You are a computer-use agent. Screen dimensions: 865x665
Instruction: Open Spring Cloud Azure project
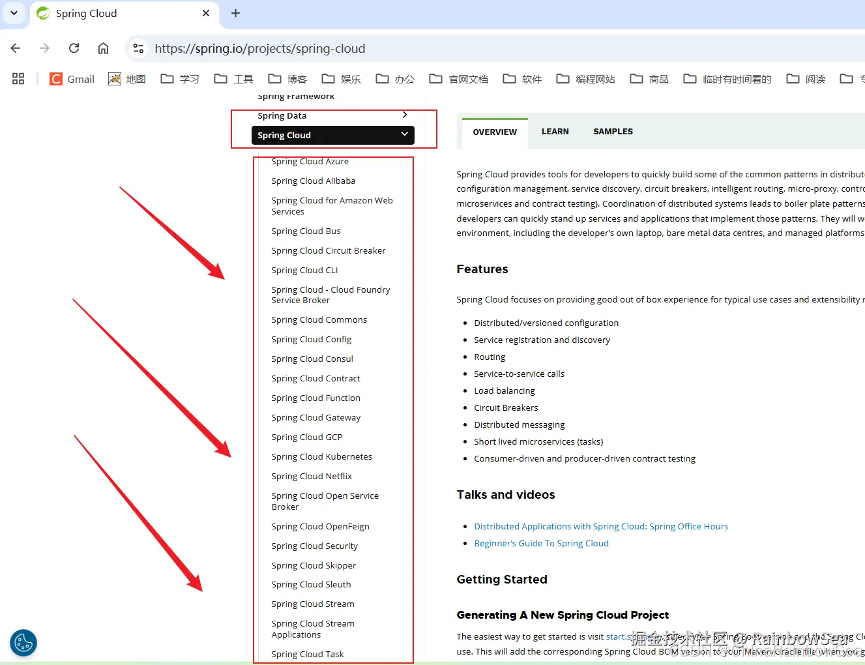310,161
